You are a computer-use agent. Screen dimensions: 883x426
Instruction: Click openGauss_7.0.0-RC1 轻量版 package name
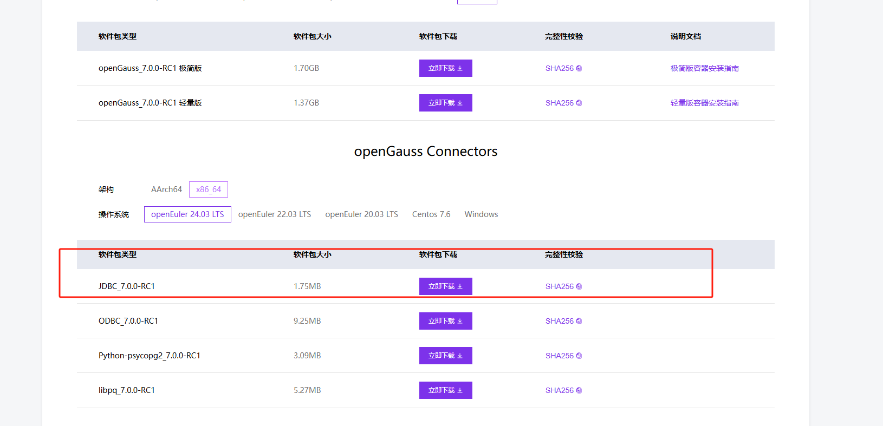(150, 103)
